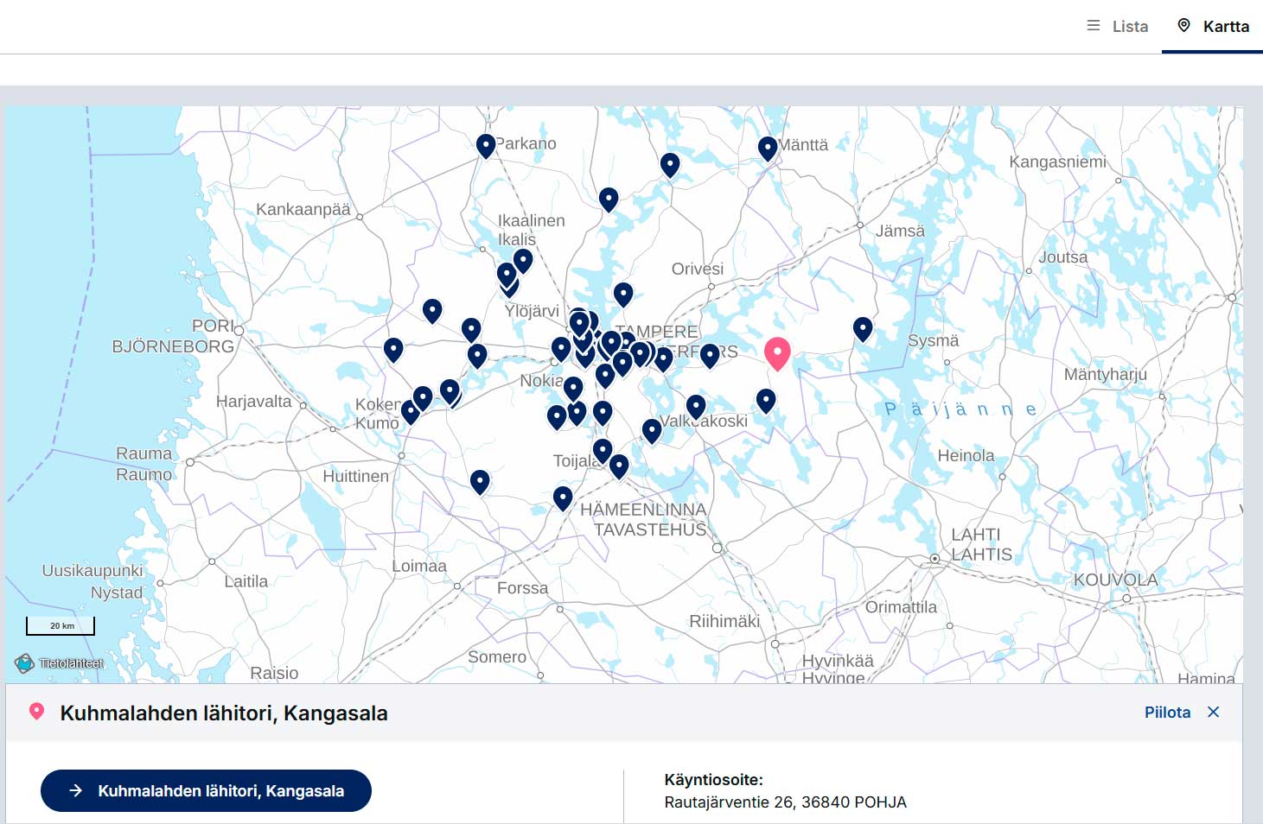Click the Piilota link
This screenshot has width=1263, height=824.
[1166, 713]
